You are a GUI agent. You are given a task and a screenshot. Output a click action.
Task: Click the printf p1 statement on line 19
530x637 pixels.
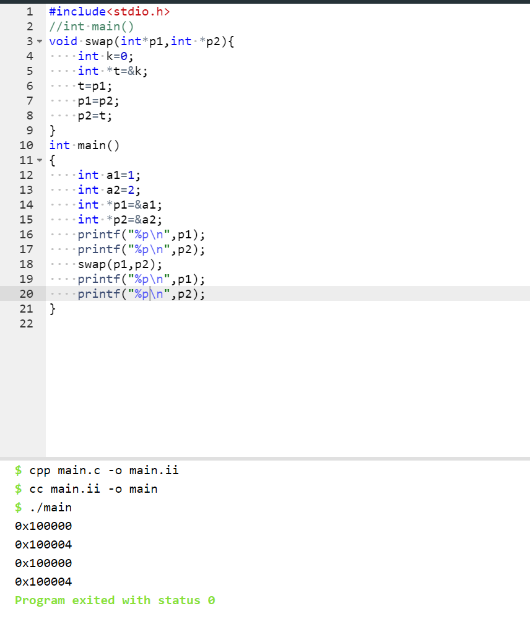tap(141, 279)
